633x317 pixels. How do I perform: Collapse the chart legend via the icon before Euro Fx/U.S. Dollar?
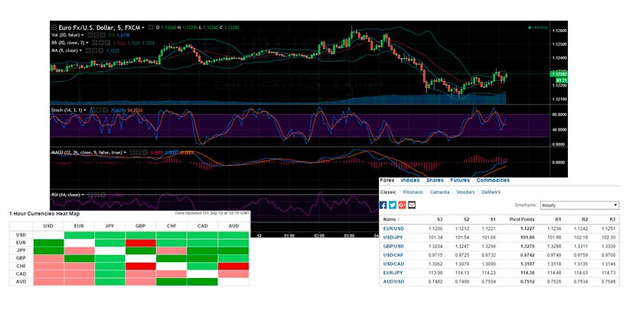(x=54, y=27)
